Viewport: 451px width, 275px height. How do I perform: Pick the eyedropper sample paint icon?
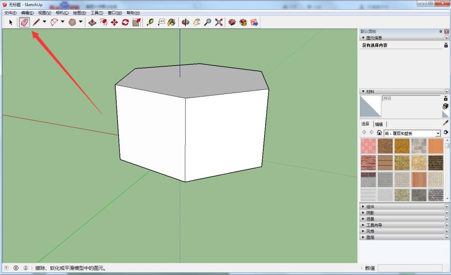445,123
